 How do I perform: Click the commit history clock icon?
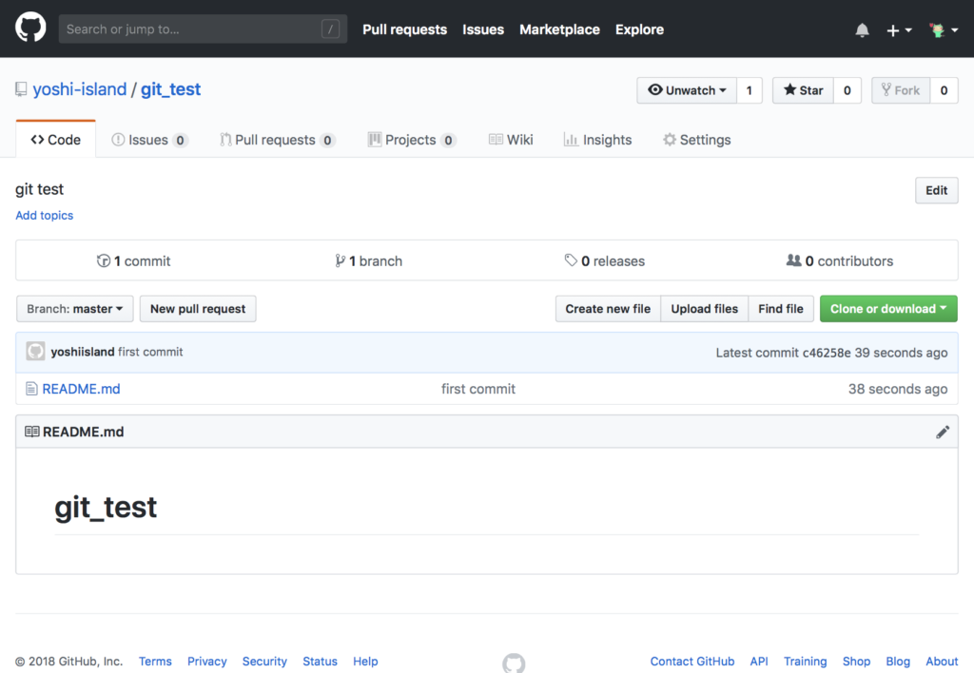coord(103,260)
